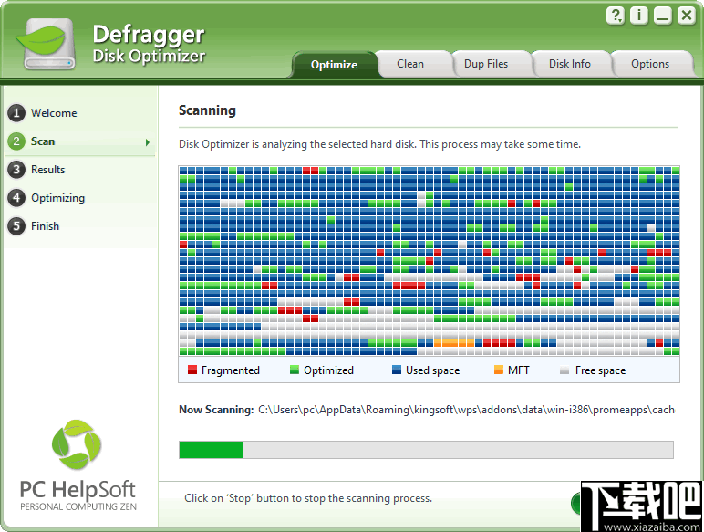Click the 'MFT' legend label
This screenshot has height=532, width=704.
[519, 370]
